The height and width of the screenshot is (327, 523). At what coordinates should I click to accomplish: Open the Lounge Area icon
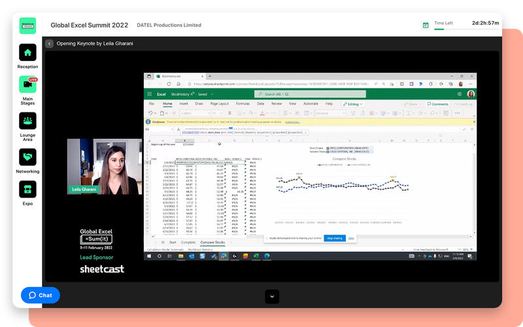pos(27,120)
